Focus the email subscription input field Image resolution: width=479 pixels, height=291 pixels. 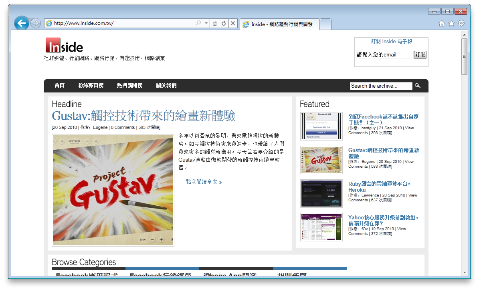pos(384,54)
